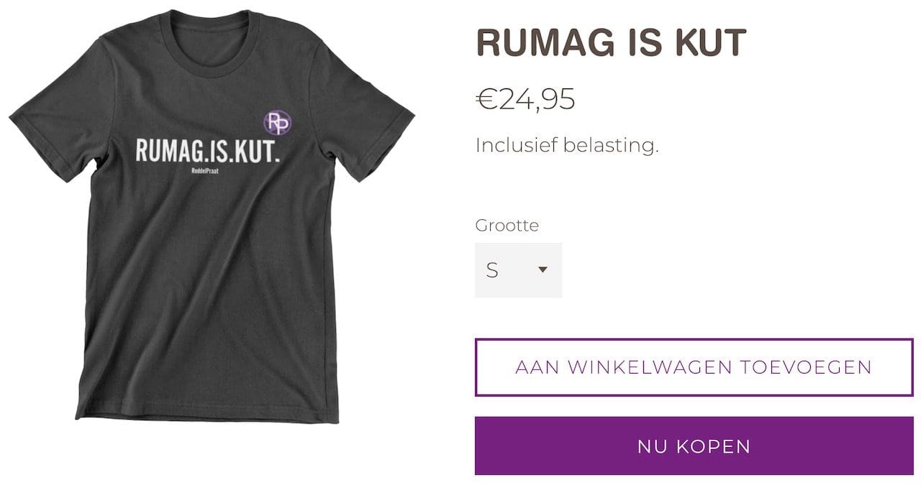This screenshot has height=485, width=921.
Task: Click the purple RP logo on the shirt
Action: tap(276, 124)
